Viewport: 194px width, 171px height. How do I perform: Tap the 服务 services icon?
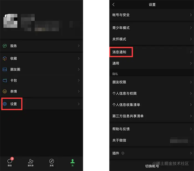[5, 46]
